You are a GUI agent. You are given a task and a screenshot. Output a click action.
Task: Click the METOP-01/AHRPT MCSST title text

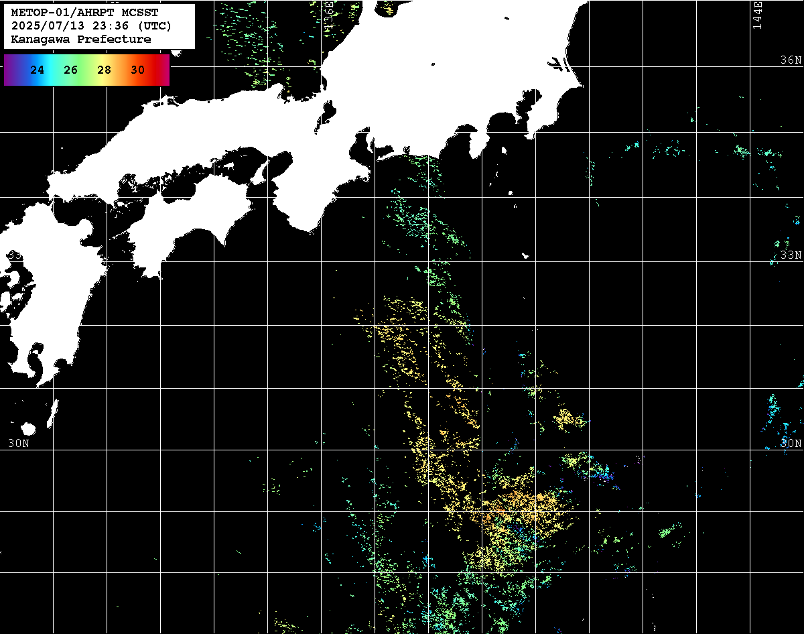[x=85, y=13]
